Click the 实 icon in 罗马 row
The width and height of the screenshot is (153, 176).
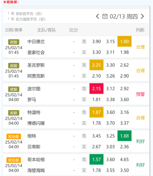(84, 100)
